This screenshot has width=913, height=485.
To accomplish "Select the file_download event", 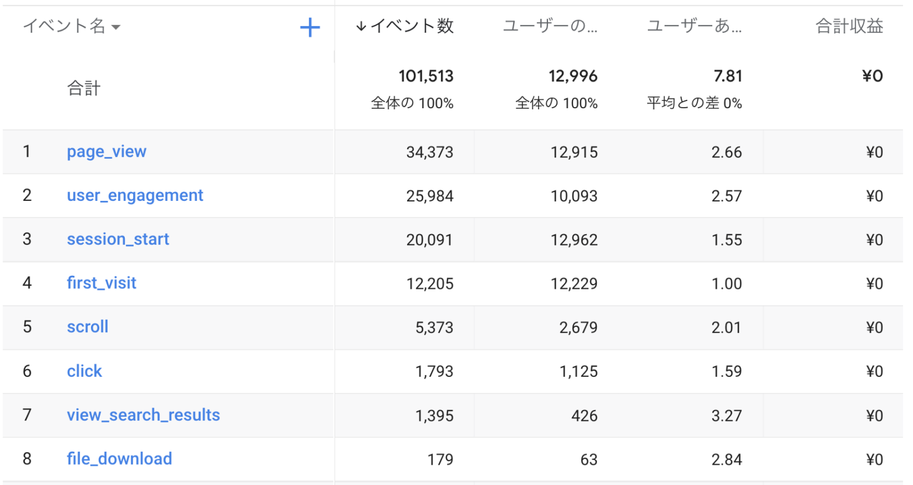I will (119, 459).
